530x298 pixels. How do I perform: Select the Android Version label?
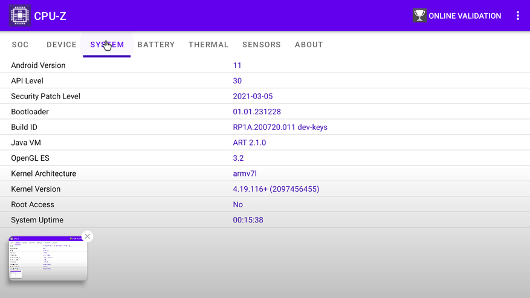click(x=38, y=65)
